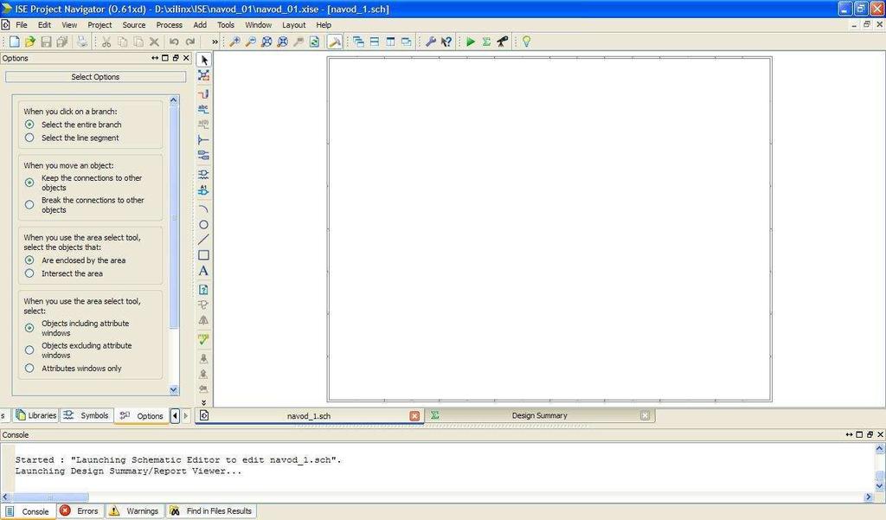The width and height of the screenshot is (886, 520).
Task: Open the Help menu
Action: pyautogui.click(x=324, y=25)
